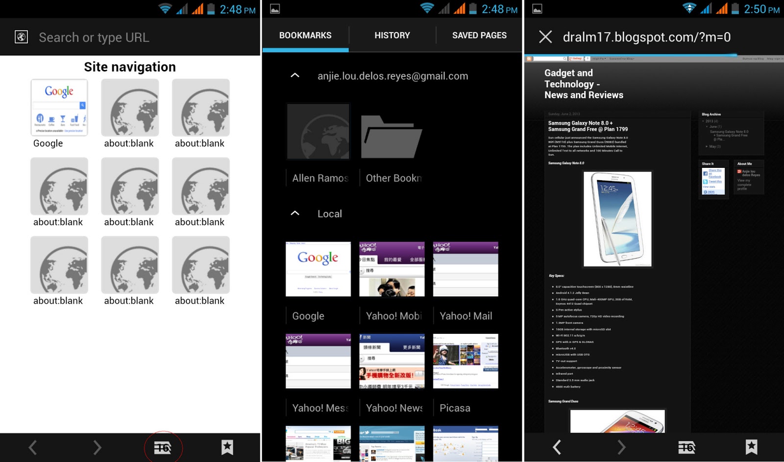Viewport: 784px width, 462px height.
Task: Switch to the HISTORY tab
Action: click(392, 35)
